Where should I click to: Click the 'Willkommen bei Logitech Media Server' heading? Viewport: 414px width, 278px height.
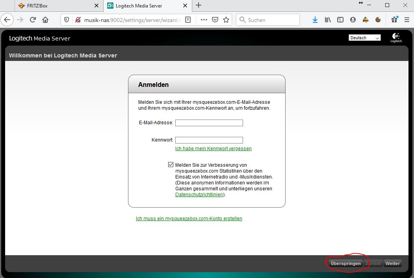coord(63,55)
